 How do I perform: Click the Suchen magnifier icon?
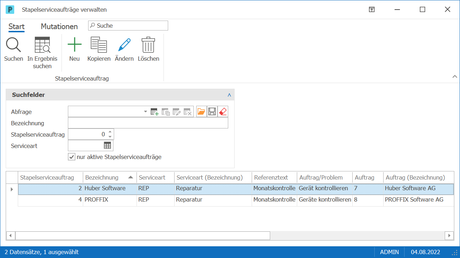tap(14, 45)
